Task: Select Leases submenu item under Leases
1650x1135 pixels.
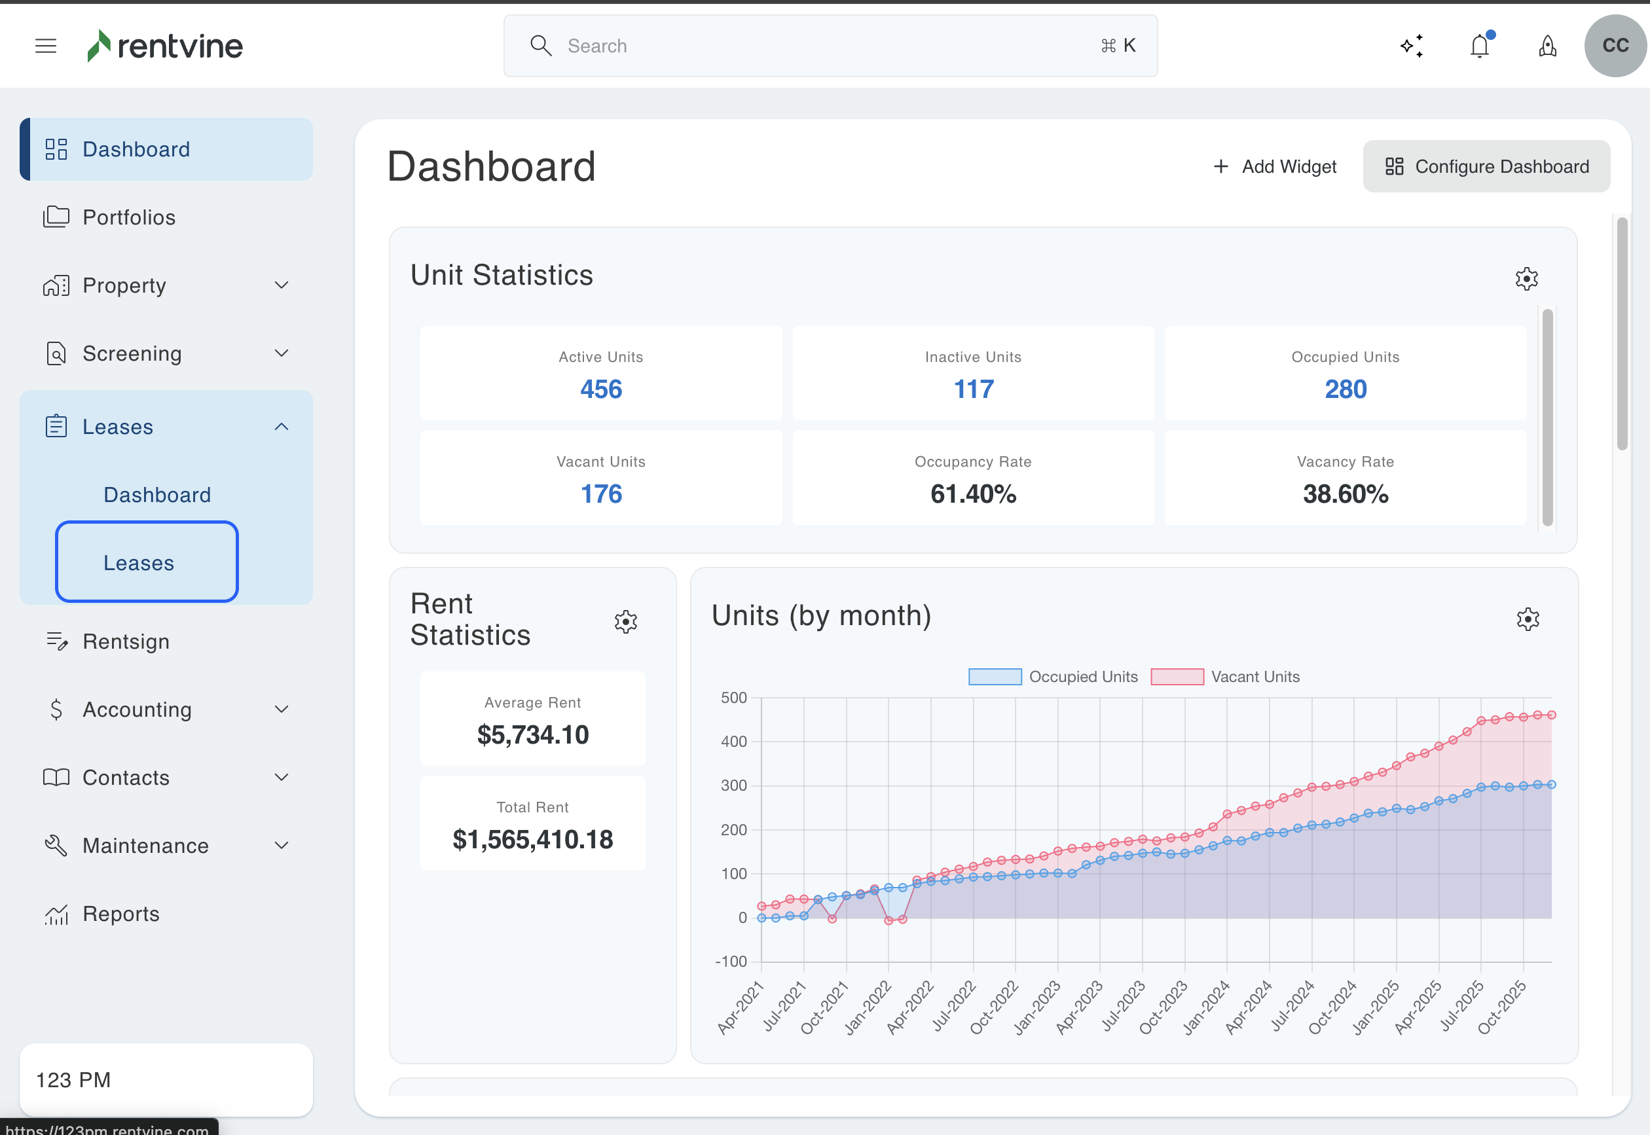Action: [139, 562]
